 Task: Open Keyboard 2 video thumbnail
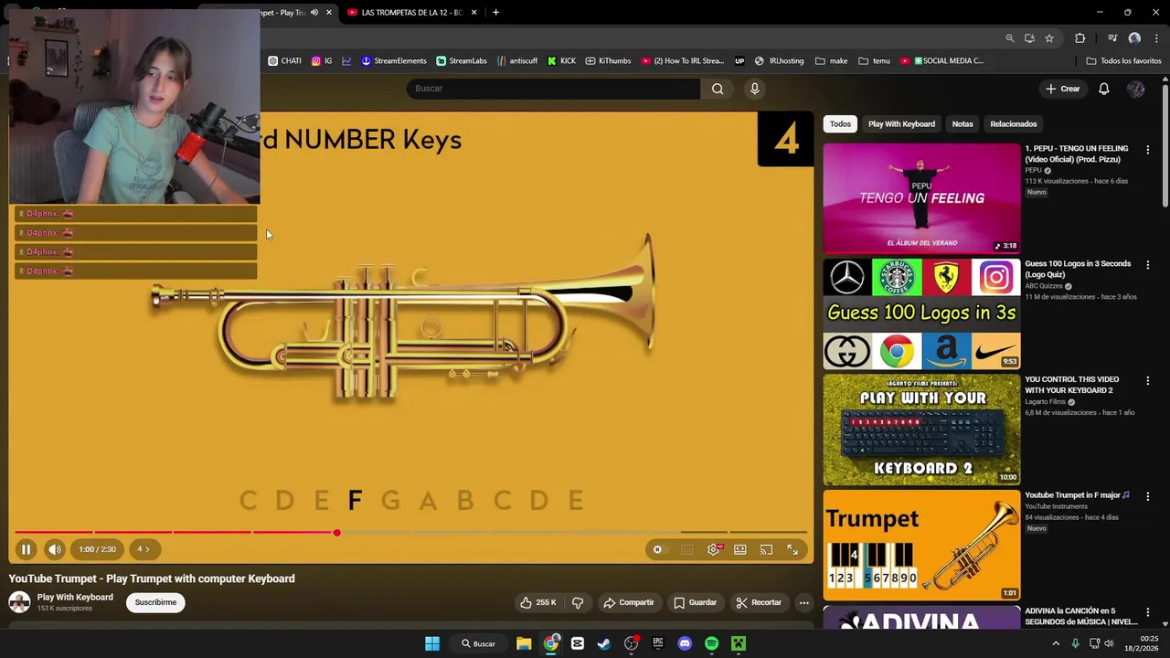(921, 430)
